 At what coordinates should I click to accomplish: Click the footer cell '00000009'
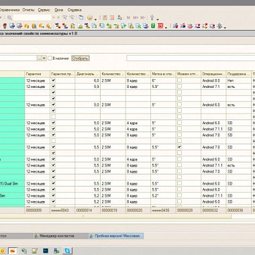[38, 210]
